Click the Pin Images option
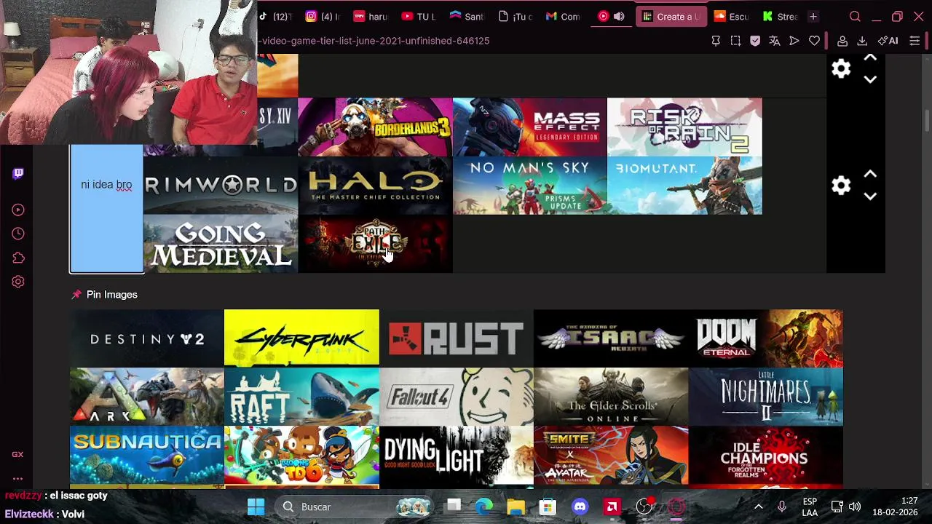Viewport: 932px width, 524px height. [104, 294]
